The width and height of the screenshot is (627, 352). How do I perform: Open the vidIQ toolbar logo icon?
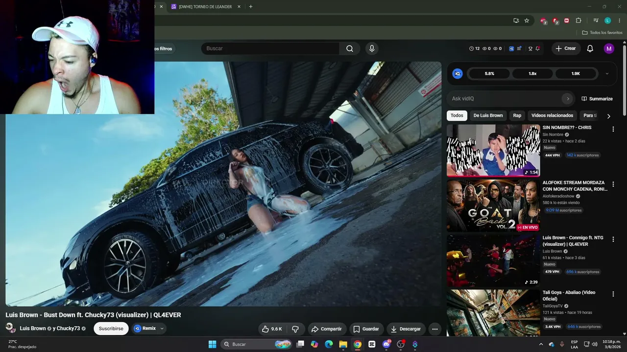coord(511,48)
